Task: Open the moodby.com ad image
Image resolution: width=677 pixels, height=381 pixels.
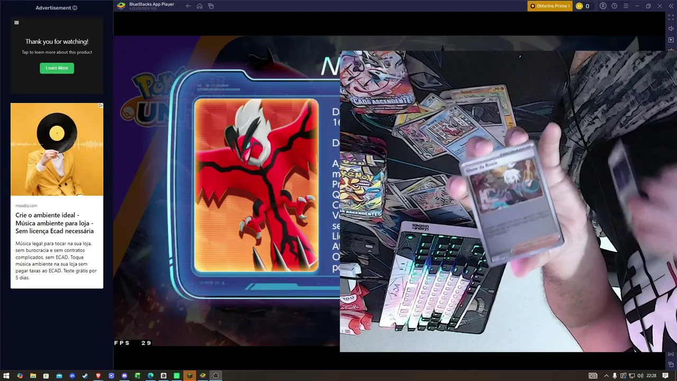Action: coord(57,149)
